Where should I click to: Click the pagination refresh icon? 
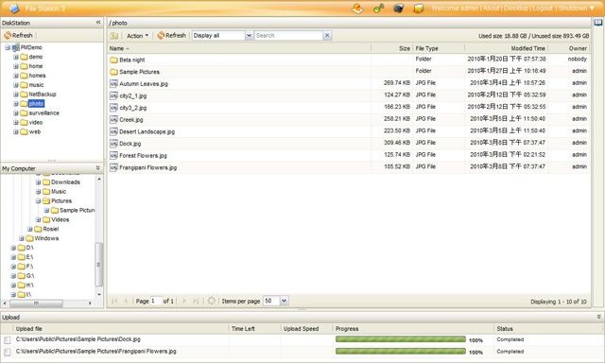(x=211, y=301)
